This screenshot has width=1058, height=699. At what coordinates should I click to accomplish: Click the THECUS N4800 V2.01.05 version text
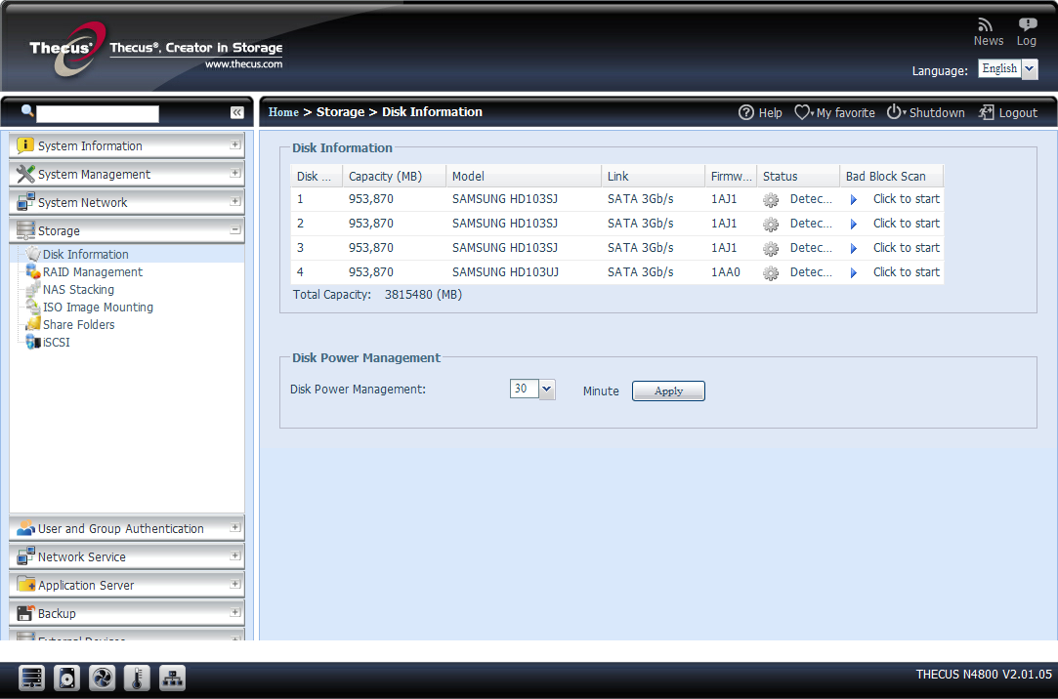983,674
